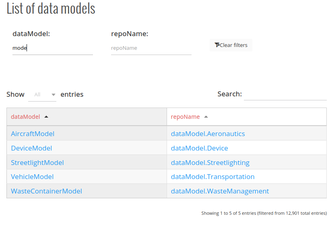Visit the dataModel.Transportation repo link

pos(212,177)
